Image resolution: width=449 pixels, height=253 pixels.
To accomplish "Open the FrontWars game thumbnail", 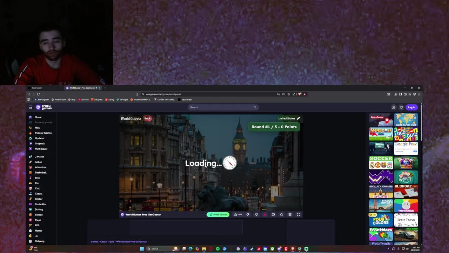I will pyautogui.click(x=381, y=234).
